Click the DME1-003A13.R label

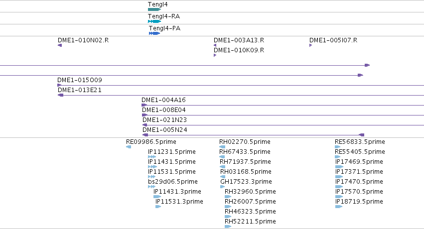tap(239, 40)
